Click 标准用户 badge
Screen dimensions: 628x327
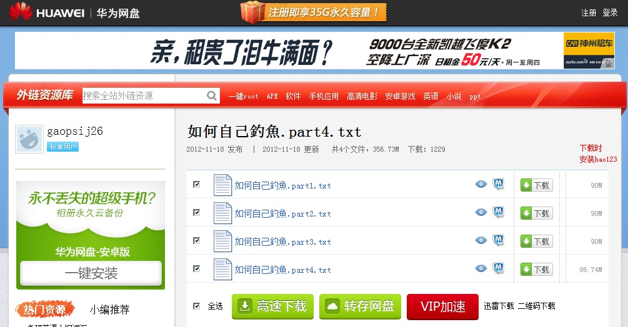[x=63, y=147]
